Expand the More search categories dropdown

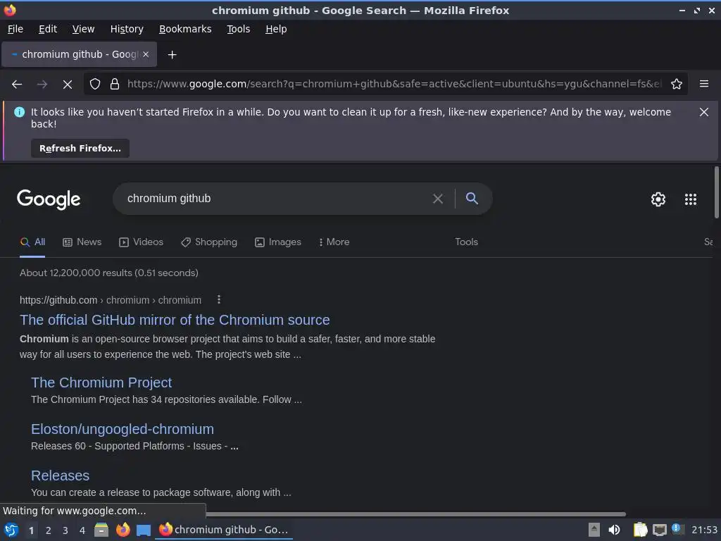pos(334,242)
